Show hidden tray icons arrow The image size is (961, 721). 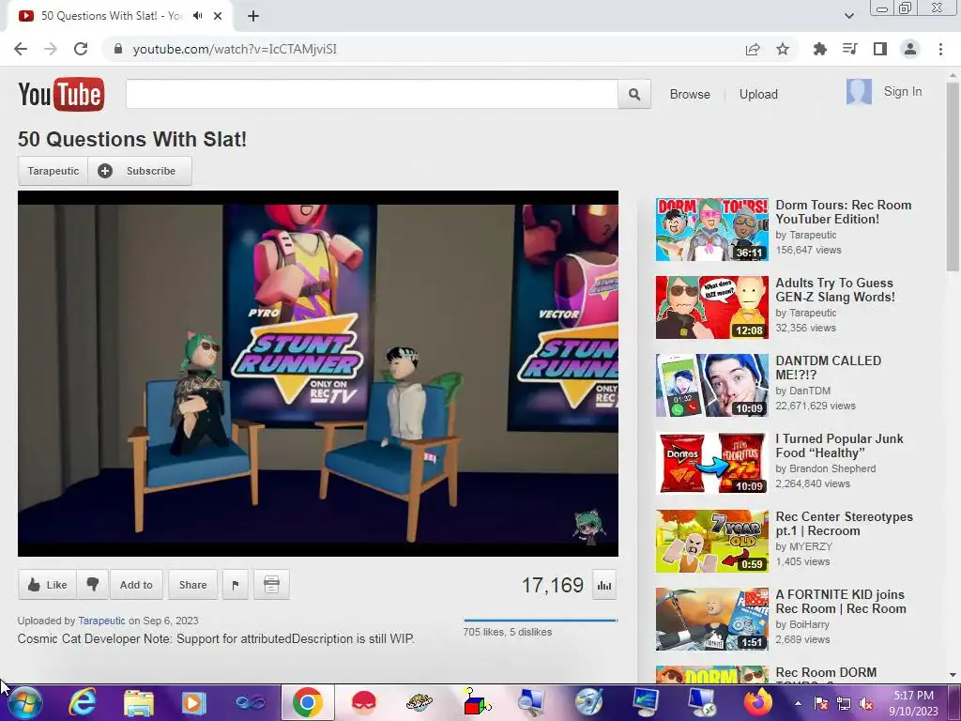798,703
